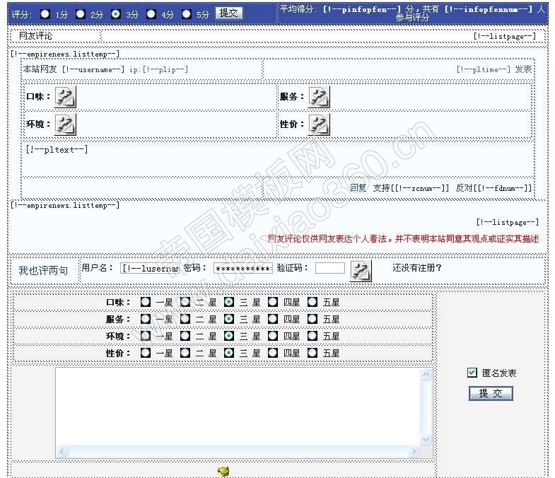Click the placeholder image next to 环境 in comment

tap(65, 124)
